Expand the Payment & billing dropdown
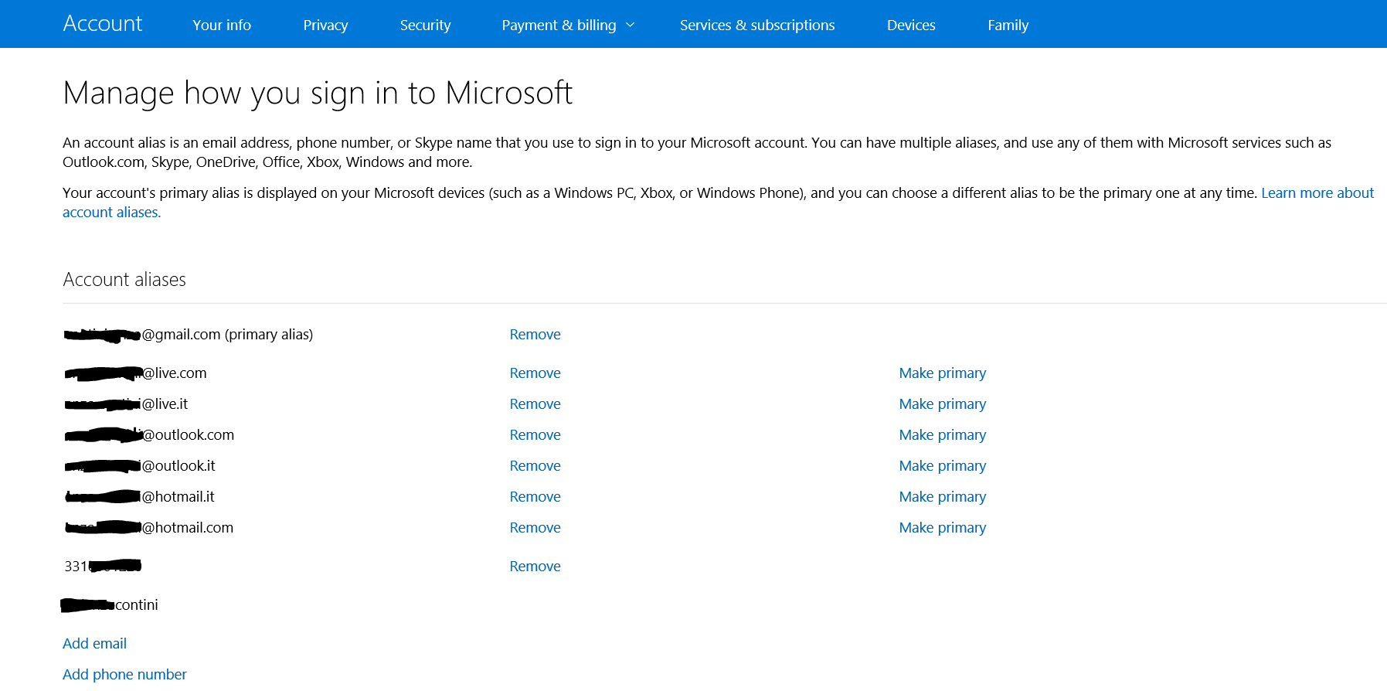The width and height of the screenshot is (1387, 691). 568,26
